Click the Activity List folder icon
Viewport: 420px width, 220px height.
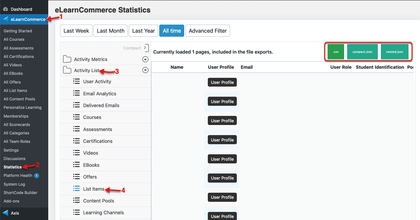click(67, 70)
